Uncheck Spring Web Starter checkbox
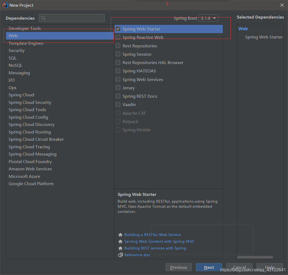Screen dimensions: 288x275 pos(118,29)
